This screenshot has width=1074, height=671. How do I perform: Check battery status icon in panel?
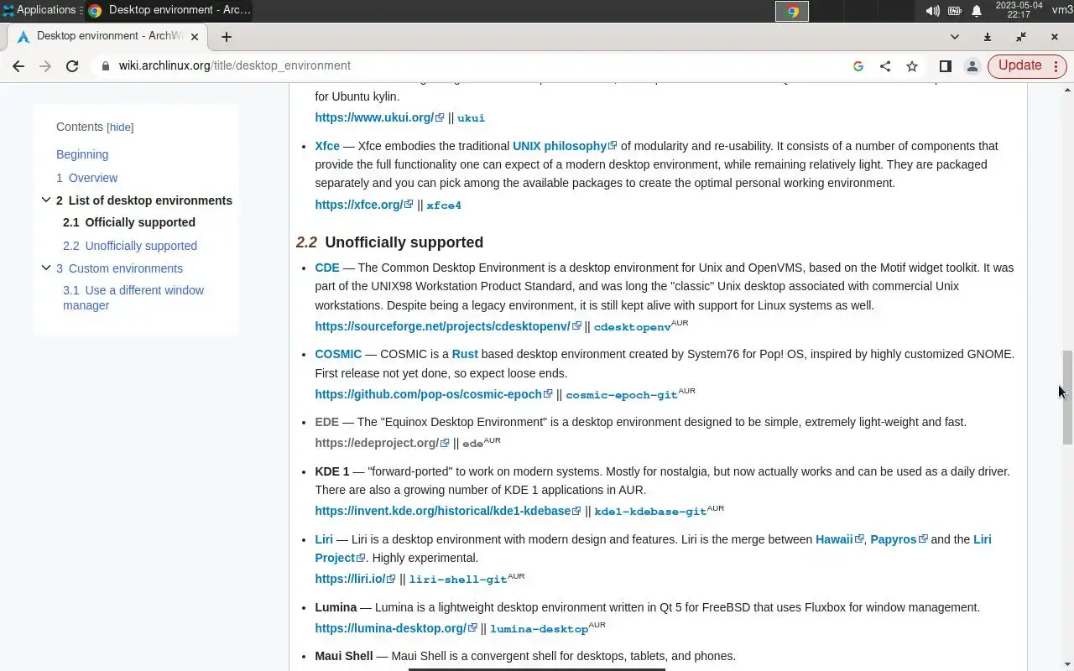coord(955,11)
